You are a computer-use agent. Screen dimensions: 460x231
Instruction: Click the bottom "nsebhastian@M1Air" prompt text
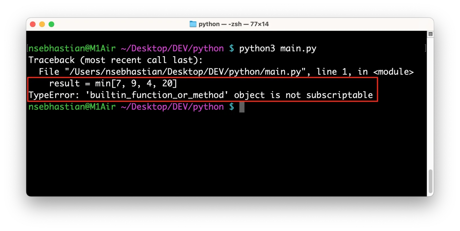pyautogui.click(x=72, y=107)
